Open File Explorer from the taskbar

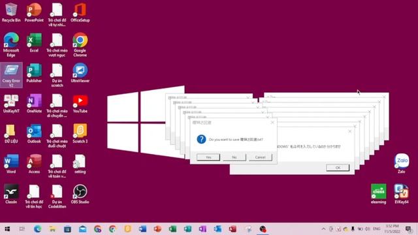point(52,229)
